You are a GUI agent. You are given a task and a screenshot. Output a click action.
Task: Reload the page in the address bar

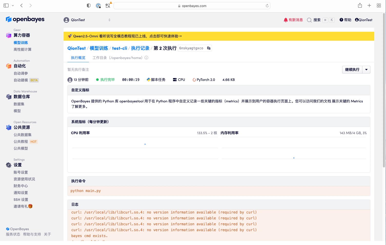[x=267, y=6]
